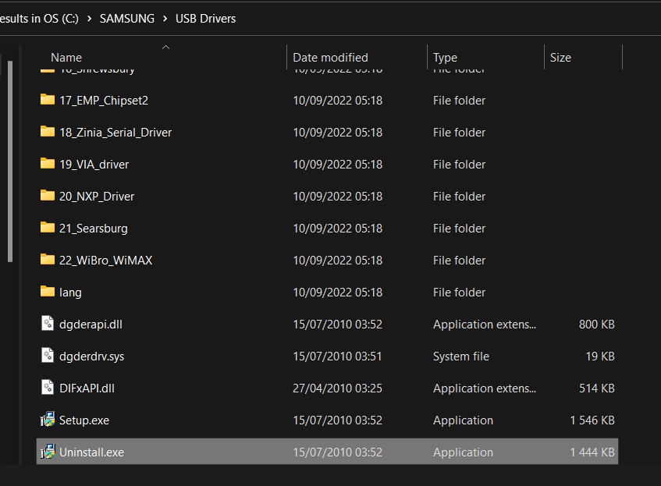Sort files by the Type column header
Image resolution: width=661 pixels, height=486 pixels.
coord(445,58)
